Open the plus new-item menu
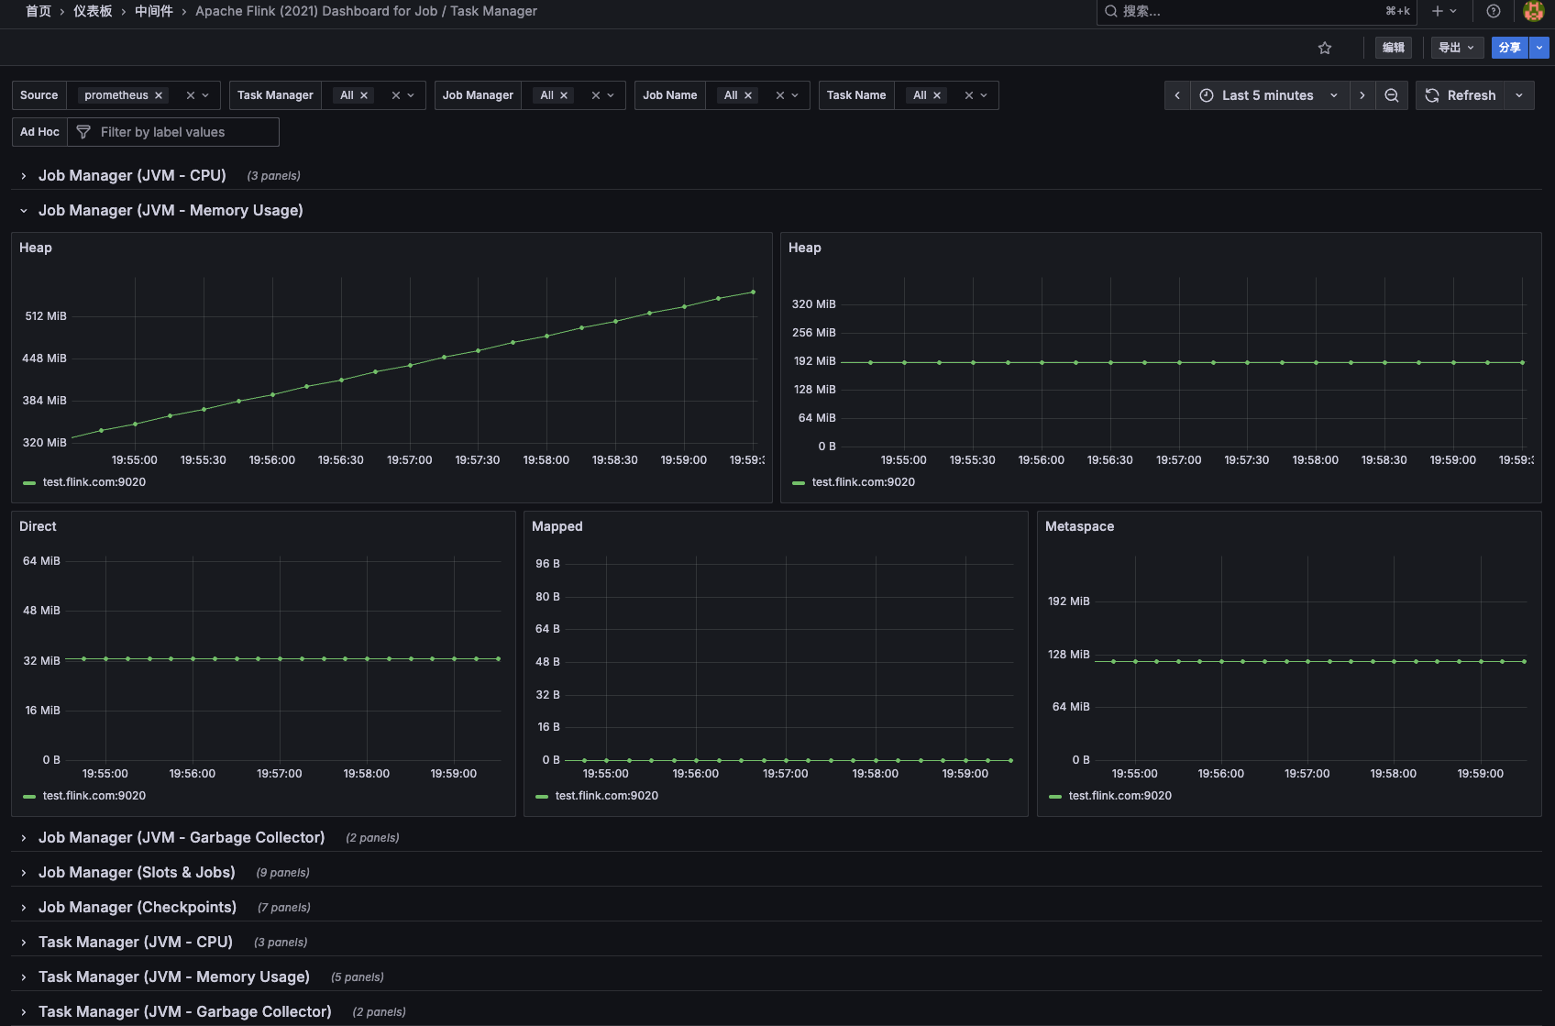1555x1026 pixels. point(1444,11)
